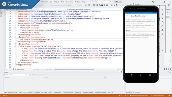The height and width of the screenshot is (97, 172).
Task: Activate the emulator zoom magnifier icon
Action: [162, 34]
